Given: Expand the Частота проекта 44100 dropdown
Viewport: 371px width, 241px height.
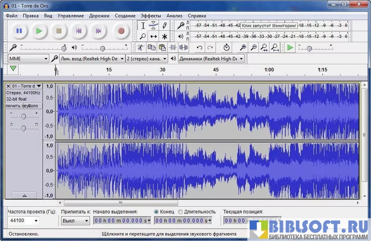Looking at the screenshot, I should [25, 220].
